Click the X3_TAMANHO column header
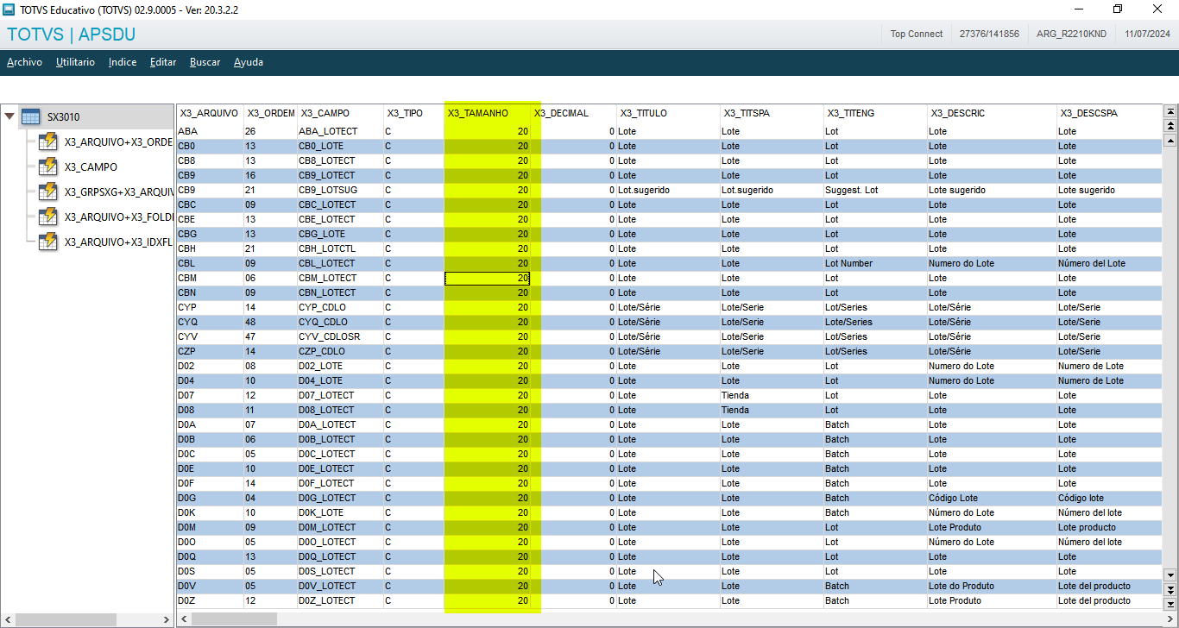The image size is (1179, 628). click(x=487, y=113)
